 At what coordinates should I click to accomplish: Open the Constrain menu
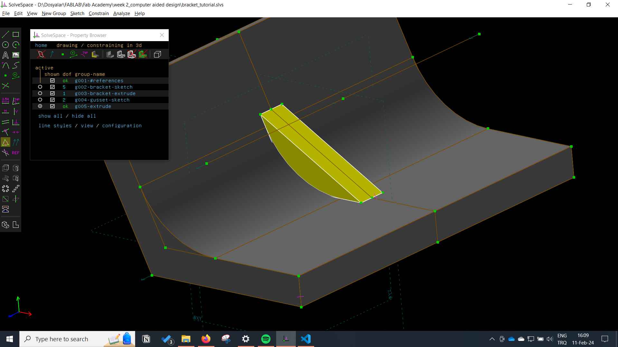click(x=99, y=13)
